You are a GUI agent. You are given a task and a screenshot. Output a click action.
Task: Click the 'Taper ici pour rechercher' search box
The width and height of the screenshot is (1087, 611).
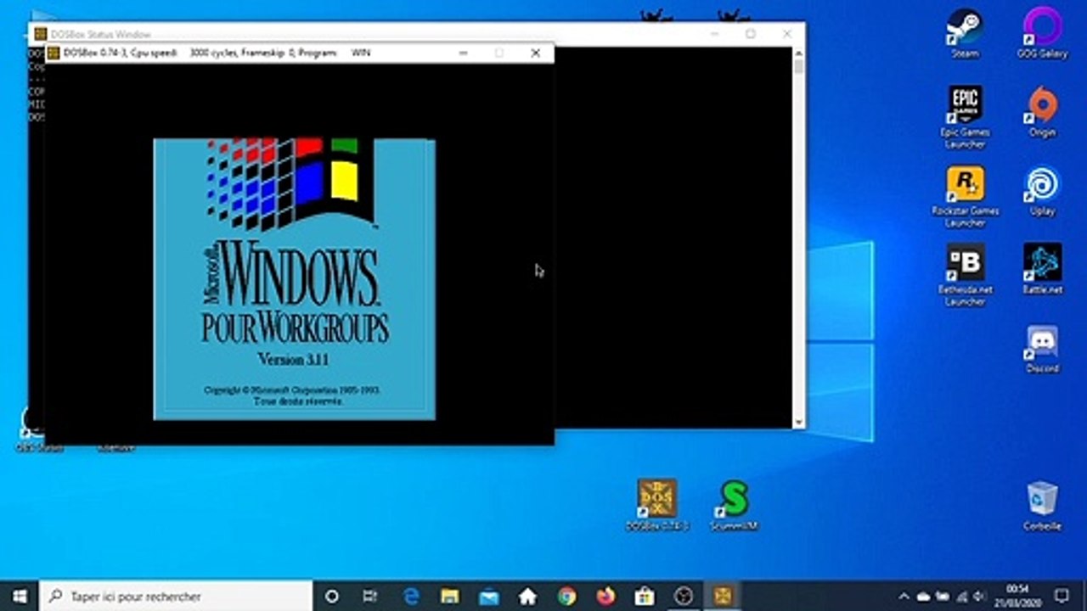click(177, 596)
